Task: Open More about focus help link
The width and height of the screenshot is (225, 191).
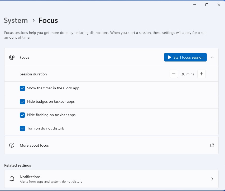Action: [x=111, y=145]
